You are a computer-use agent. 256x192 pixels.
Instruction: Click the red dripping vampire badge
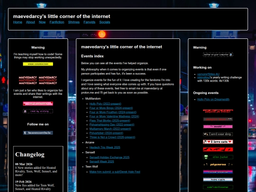tap(218, 111)
